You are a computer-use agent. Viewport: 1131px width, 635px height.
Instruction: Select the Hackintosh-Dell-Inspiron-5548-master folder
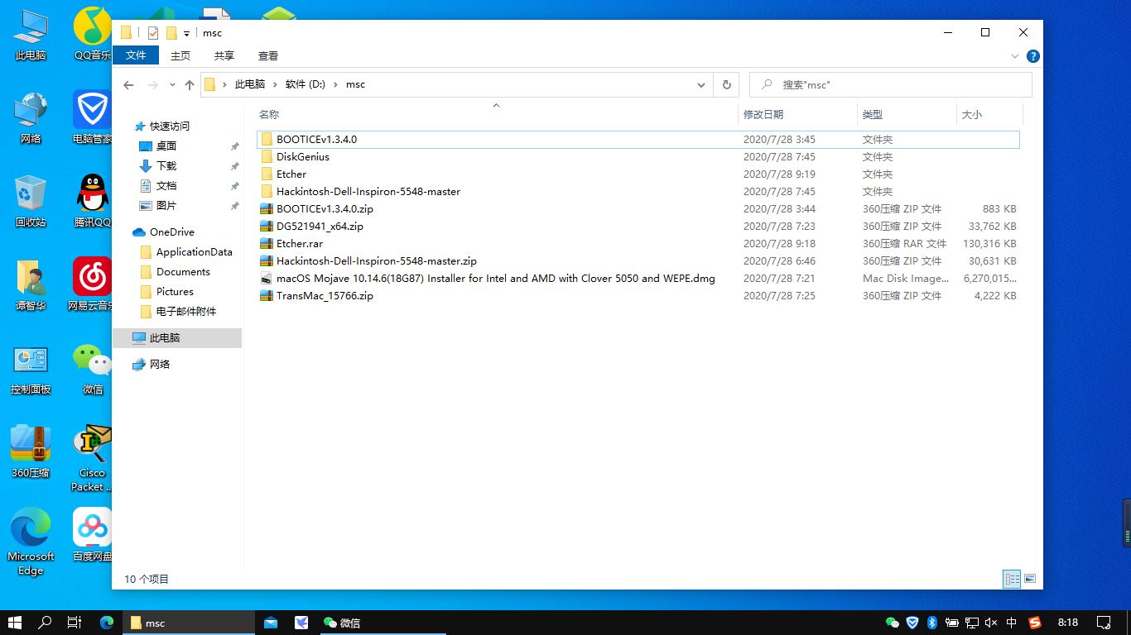[638, 192]
